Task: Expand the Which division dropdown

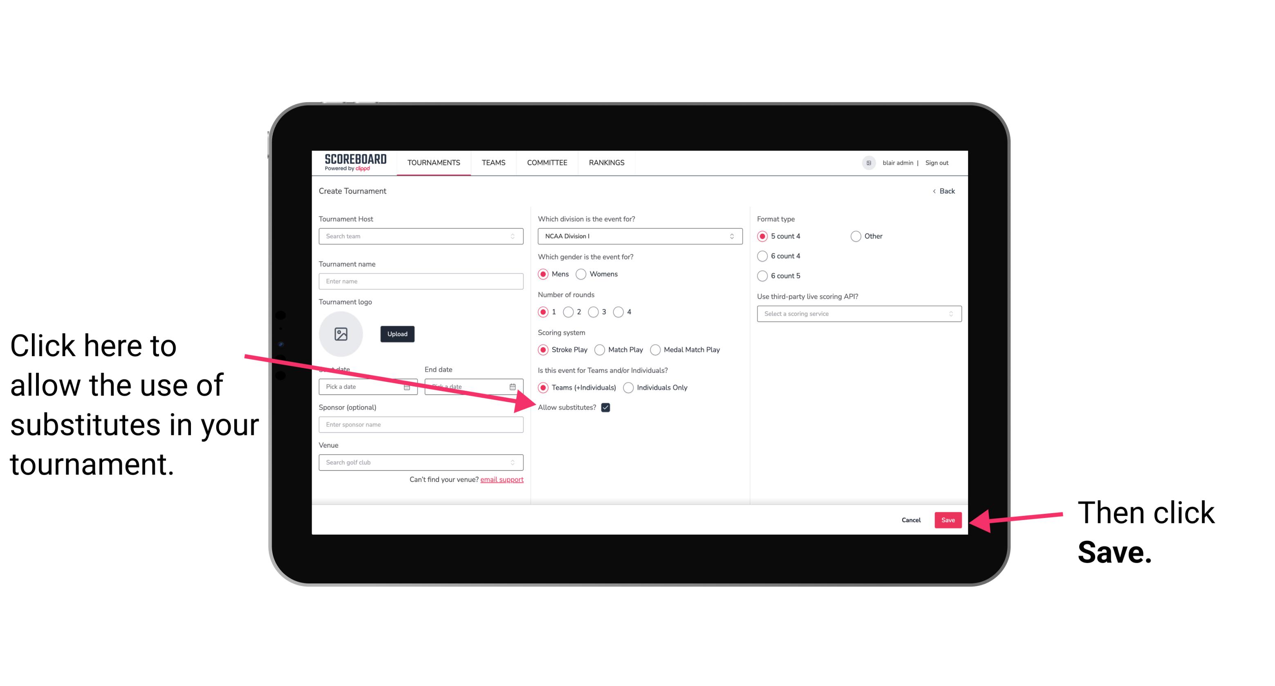Action: [x=639, y=236]
